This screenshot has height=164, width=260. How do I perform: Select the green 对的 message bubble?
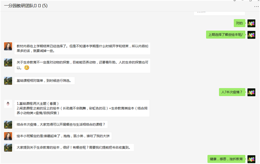(x=240, y=23)
